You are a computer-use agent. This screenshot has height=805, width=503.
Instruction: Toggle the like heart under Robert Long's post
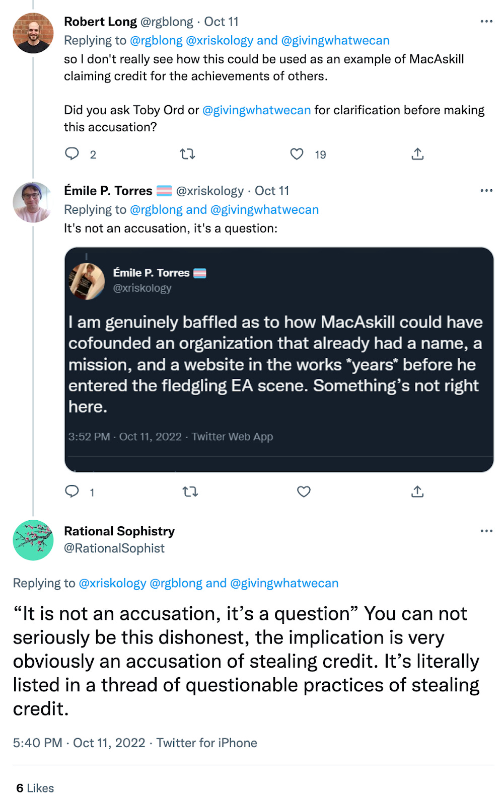point(297,154)
